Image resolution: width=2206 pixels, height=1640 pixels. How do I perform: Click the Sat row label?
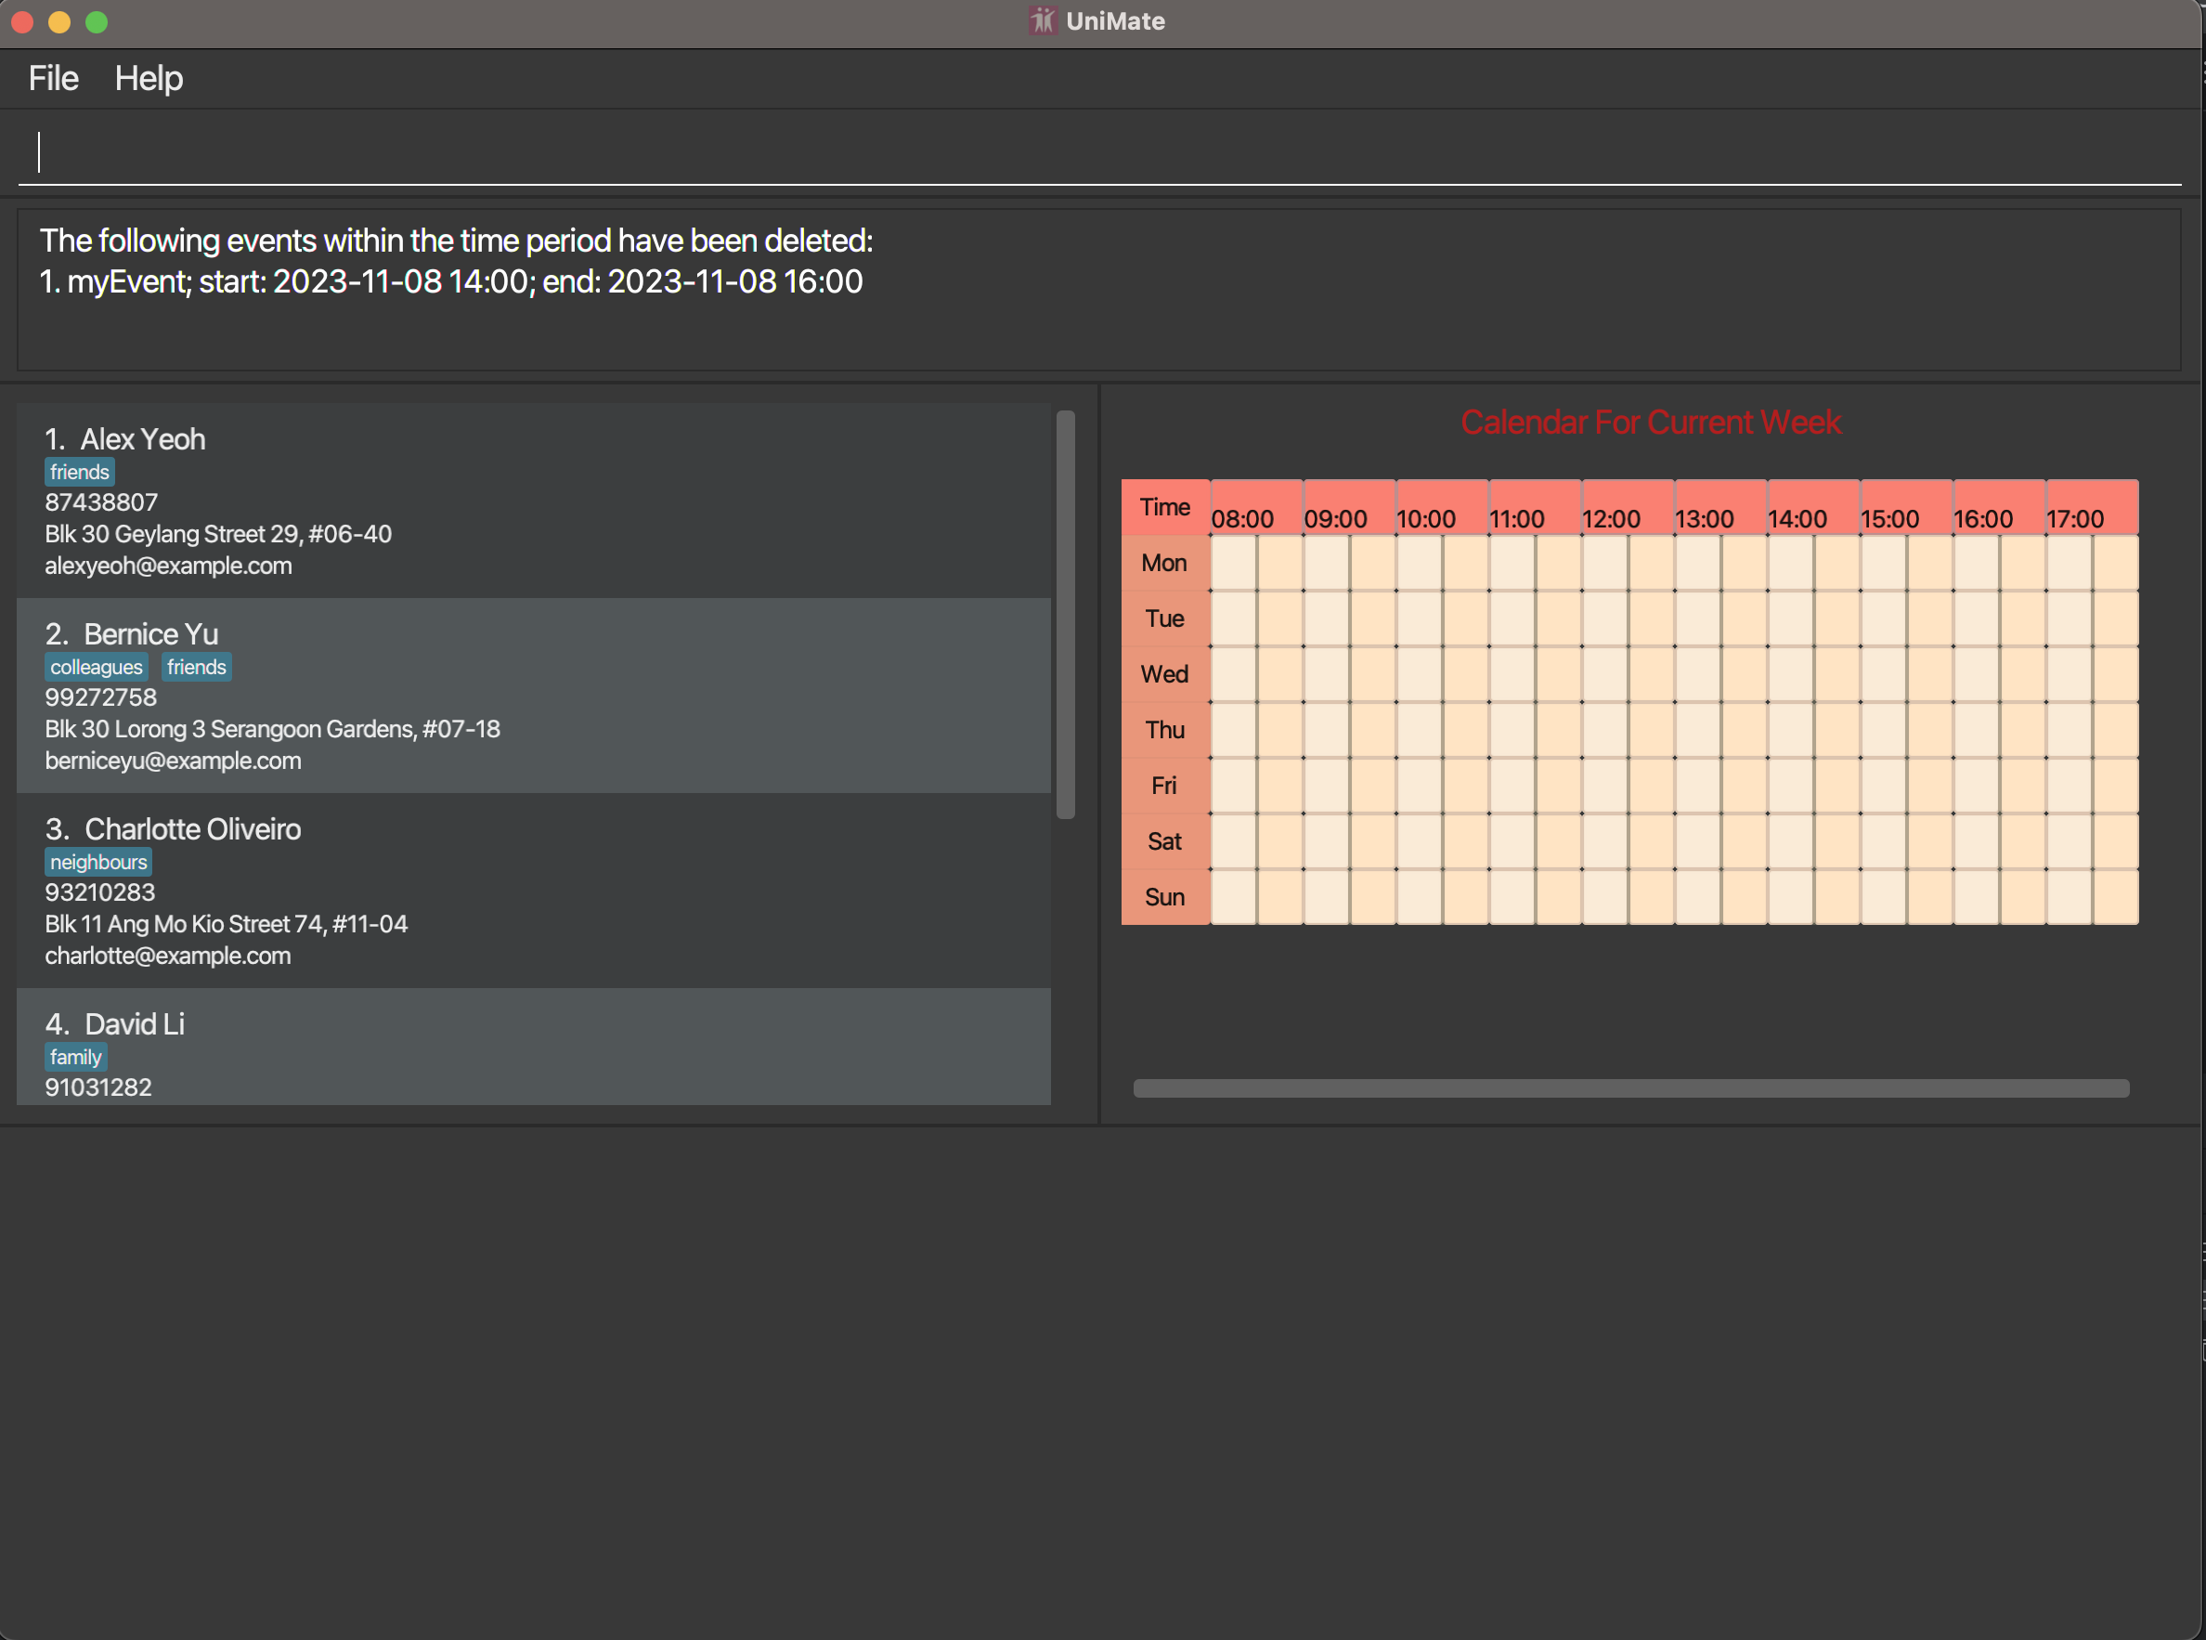[1165, 840]
